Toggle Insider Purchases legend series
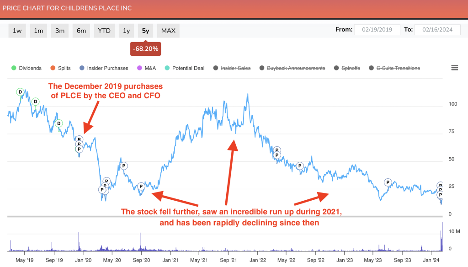Image resolution: width=468 pixels, height=267 pixels. pos(104,68)
